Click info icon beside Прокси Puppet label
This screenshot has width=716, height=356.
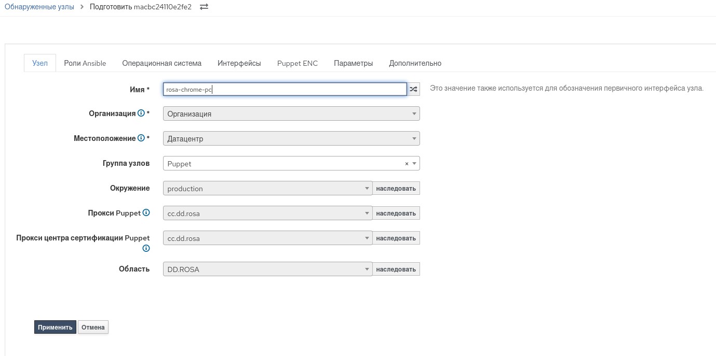pos(146,213)
